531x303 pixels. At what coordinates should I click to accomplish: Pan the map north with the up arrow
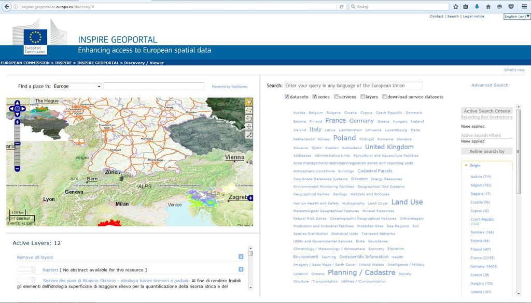(17, 103)
